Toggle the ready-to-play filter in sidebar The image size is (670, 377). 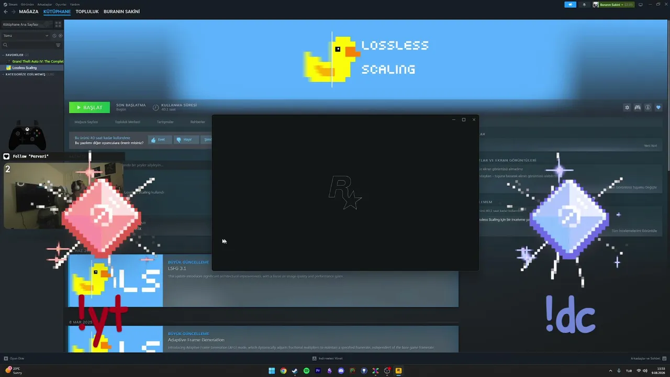coord(60,36)
